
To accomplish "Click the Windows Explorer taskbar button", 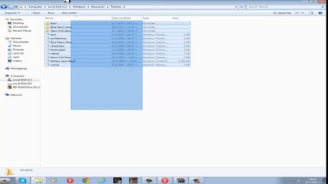I will click(38, 180).
